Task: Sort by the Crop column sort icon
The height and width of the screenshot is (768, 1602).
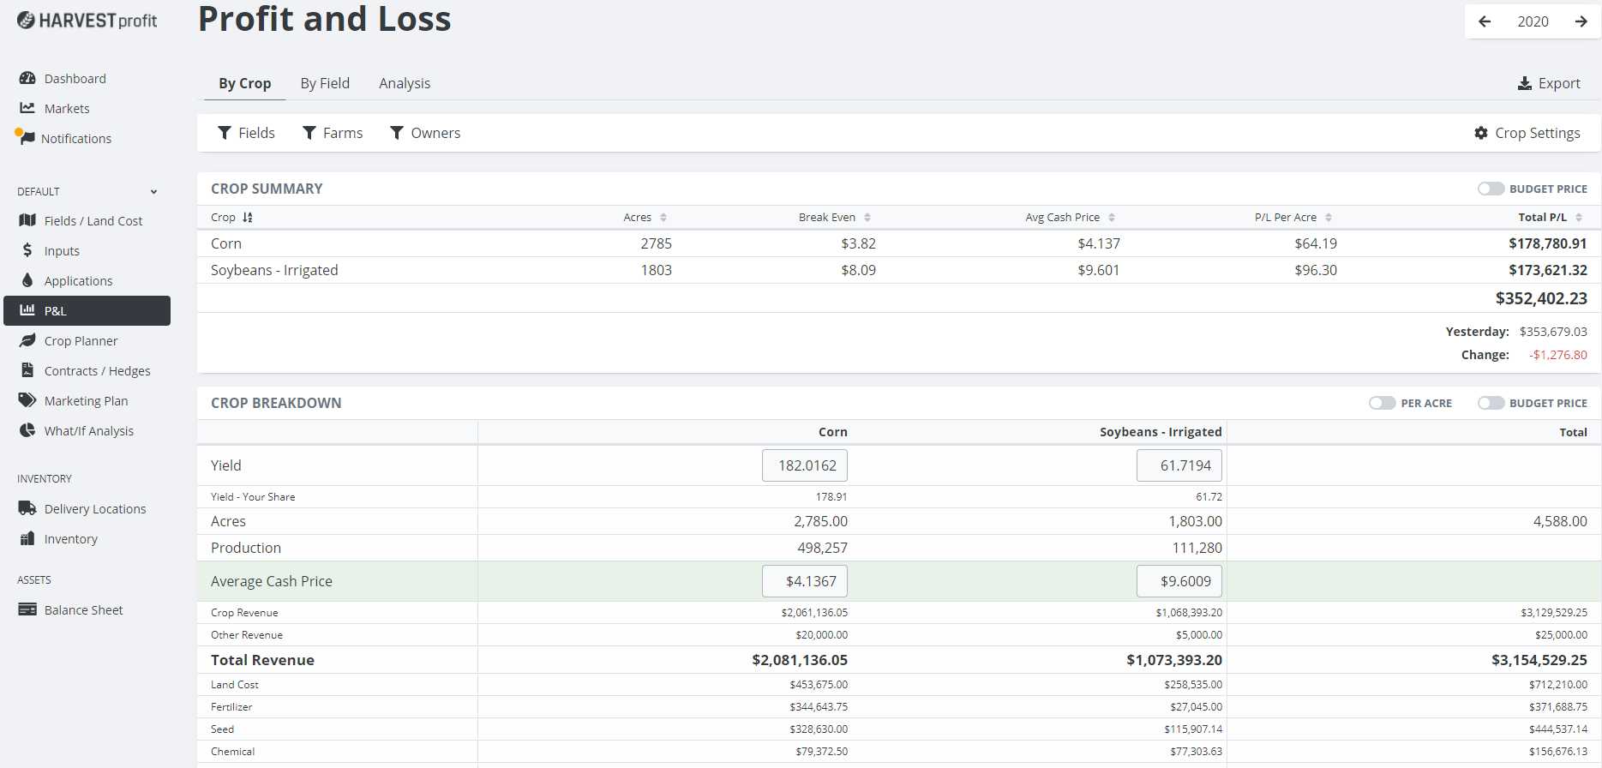Action: coord(248,218)
